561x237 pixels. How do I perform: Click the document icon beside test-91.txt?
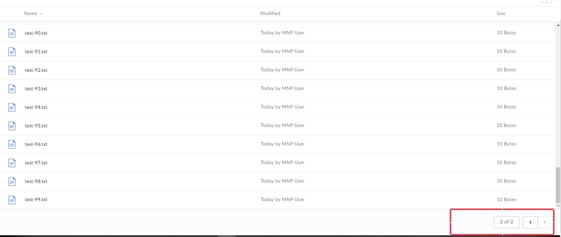12,52
